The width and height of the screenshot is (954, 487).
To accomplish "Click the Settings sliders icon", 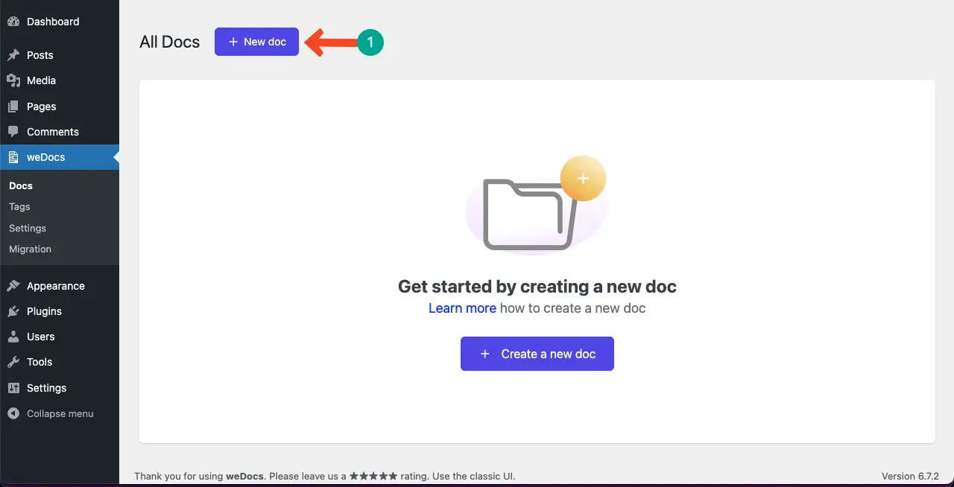I will [x=13, y=388].
